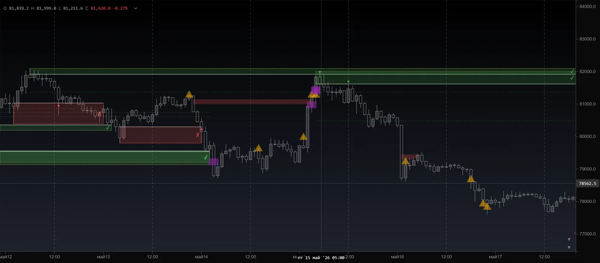The height and width of the screenshot is (263, 600).
Task: Select the small dark red bar on May 16
Action: pos(410,157)
